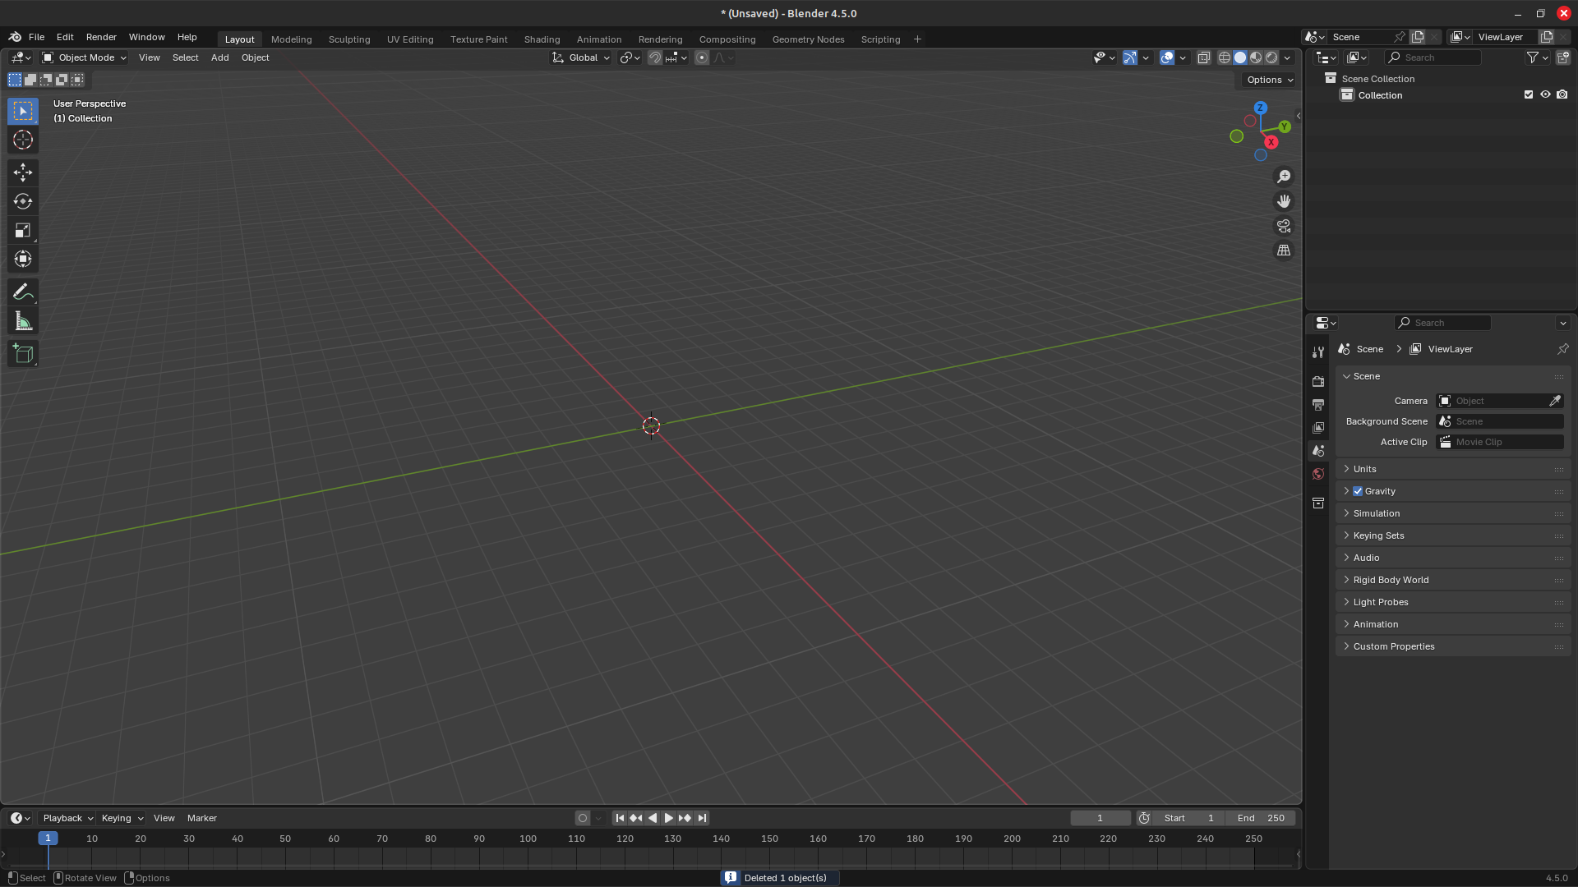Click the Z axis on navigation gizmo
The width and height of the screenshot is (1578, 887).
click(x=1260, y=108)
